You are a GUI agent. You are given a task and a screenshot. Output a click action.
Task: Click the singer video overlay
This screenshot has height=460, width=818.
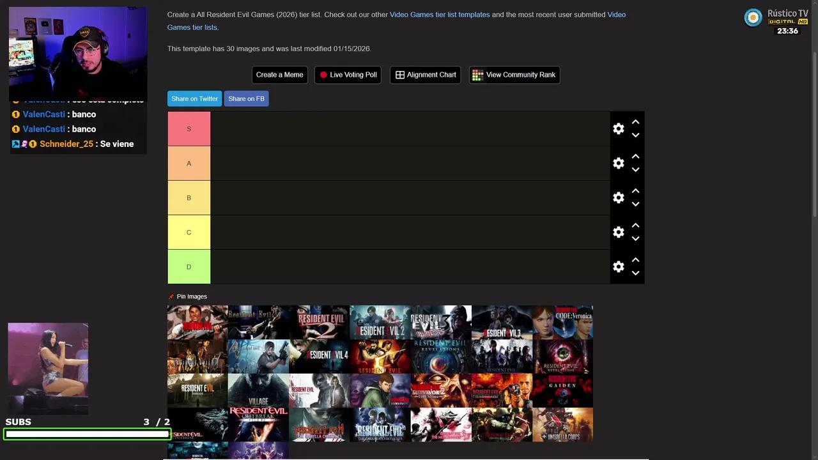pos(48,369)
